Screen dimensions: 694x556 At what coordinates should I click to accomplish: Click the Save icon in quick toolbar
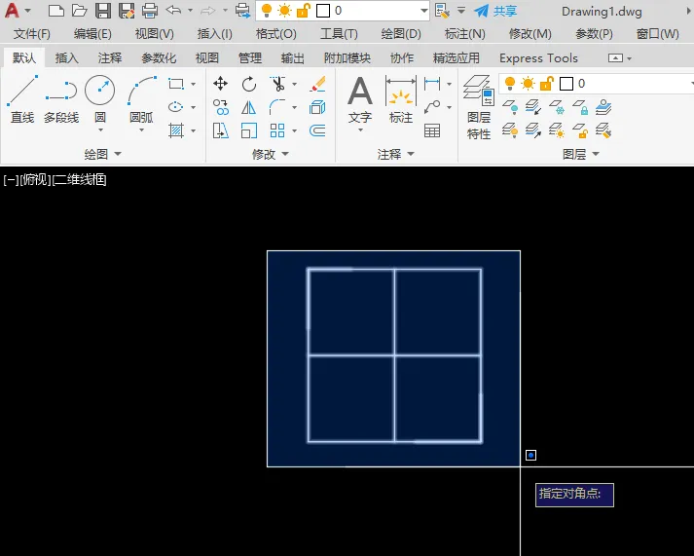coord(102,11)
